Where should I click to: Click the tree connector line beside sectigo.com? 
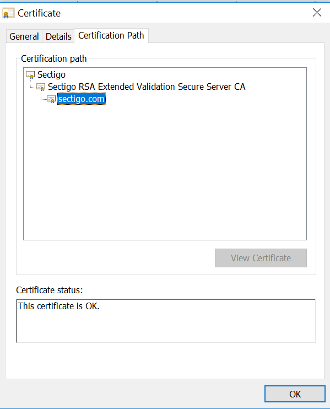(x=44, y=97)
